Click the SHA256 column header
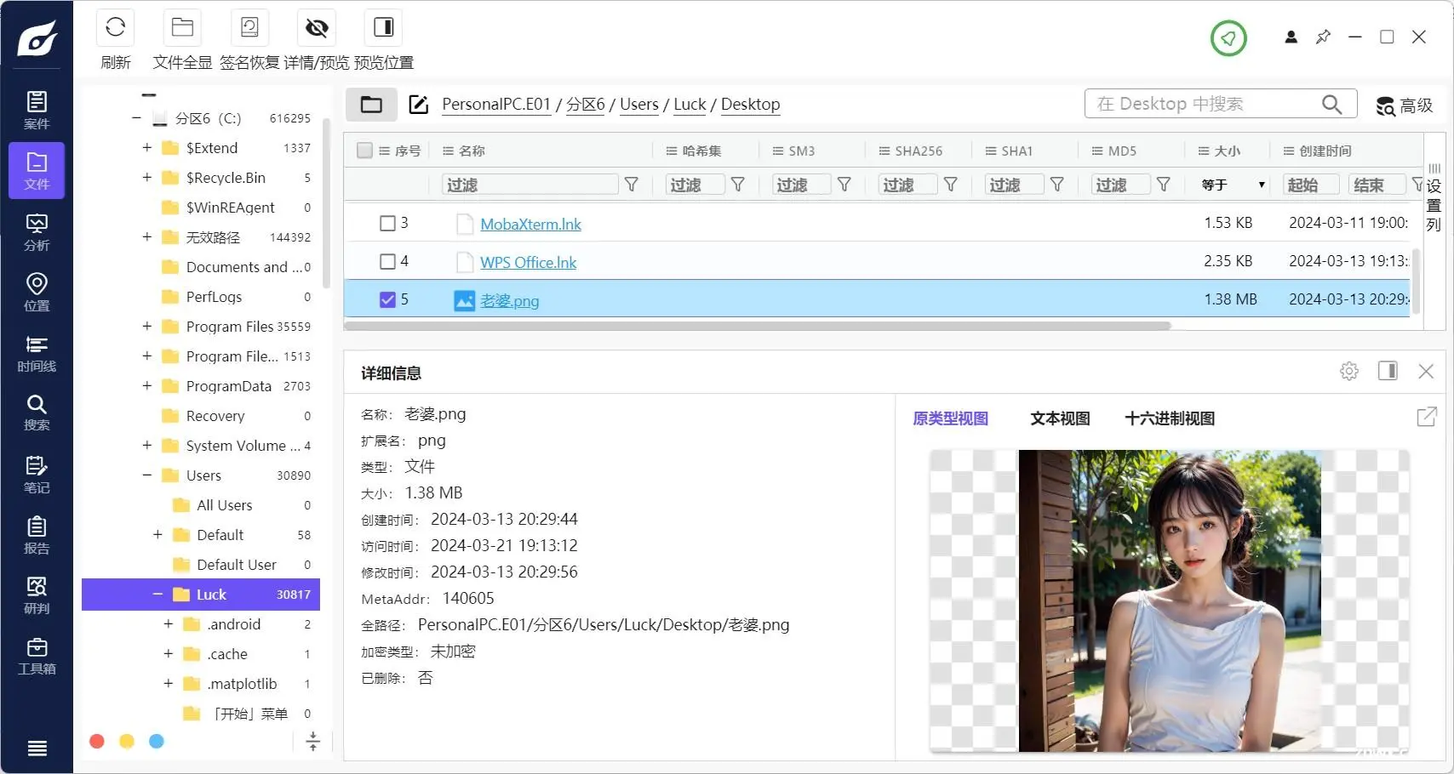 tap(919, 151)
